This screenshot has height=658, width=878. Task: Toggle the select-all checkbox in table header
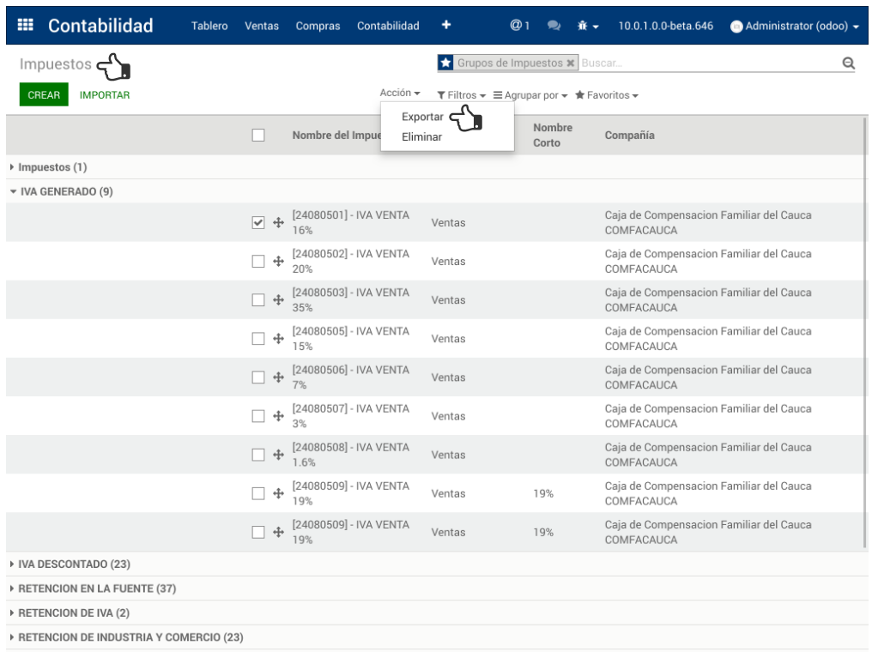point(258,135)
